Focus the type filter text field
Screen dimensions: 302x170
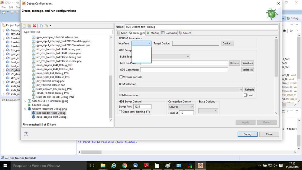67,32
